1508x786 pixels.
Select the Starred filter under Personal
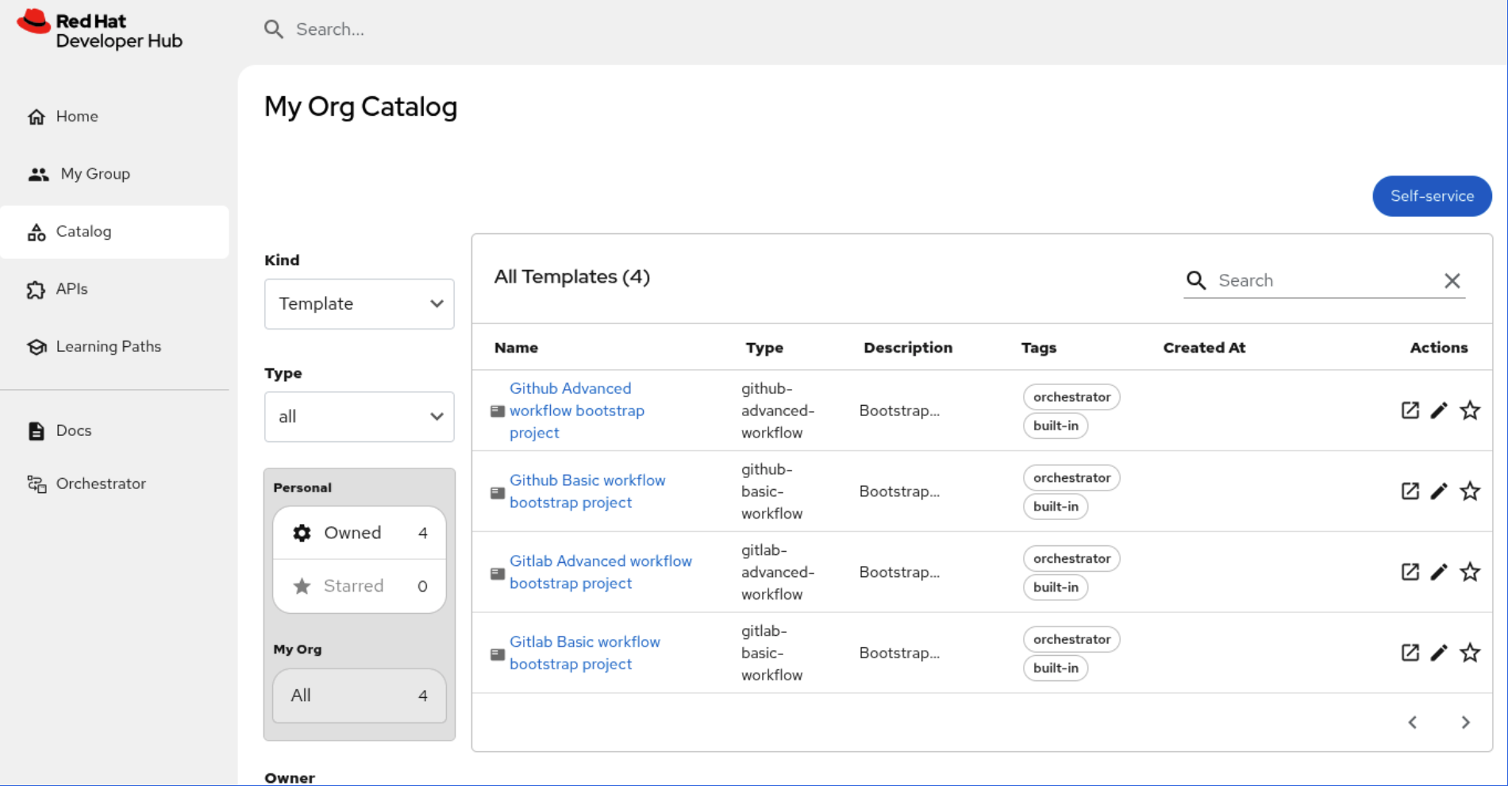pyautogui.click(x=359, y=586)
